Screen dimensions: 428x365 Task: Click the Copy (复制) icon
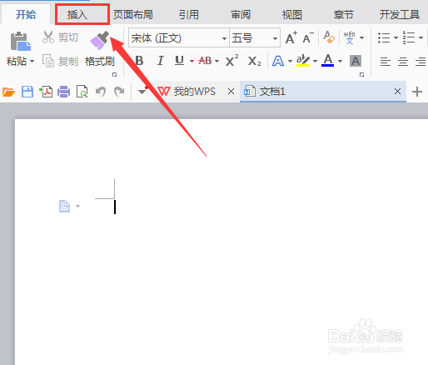[48, 61]
